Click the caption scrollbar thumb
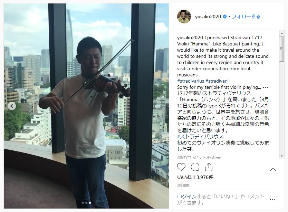Viewport: 288px width, 212px height. 281,49
